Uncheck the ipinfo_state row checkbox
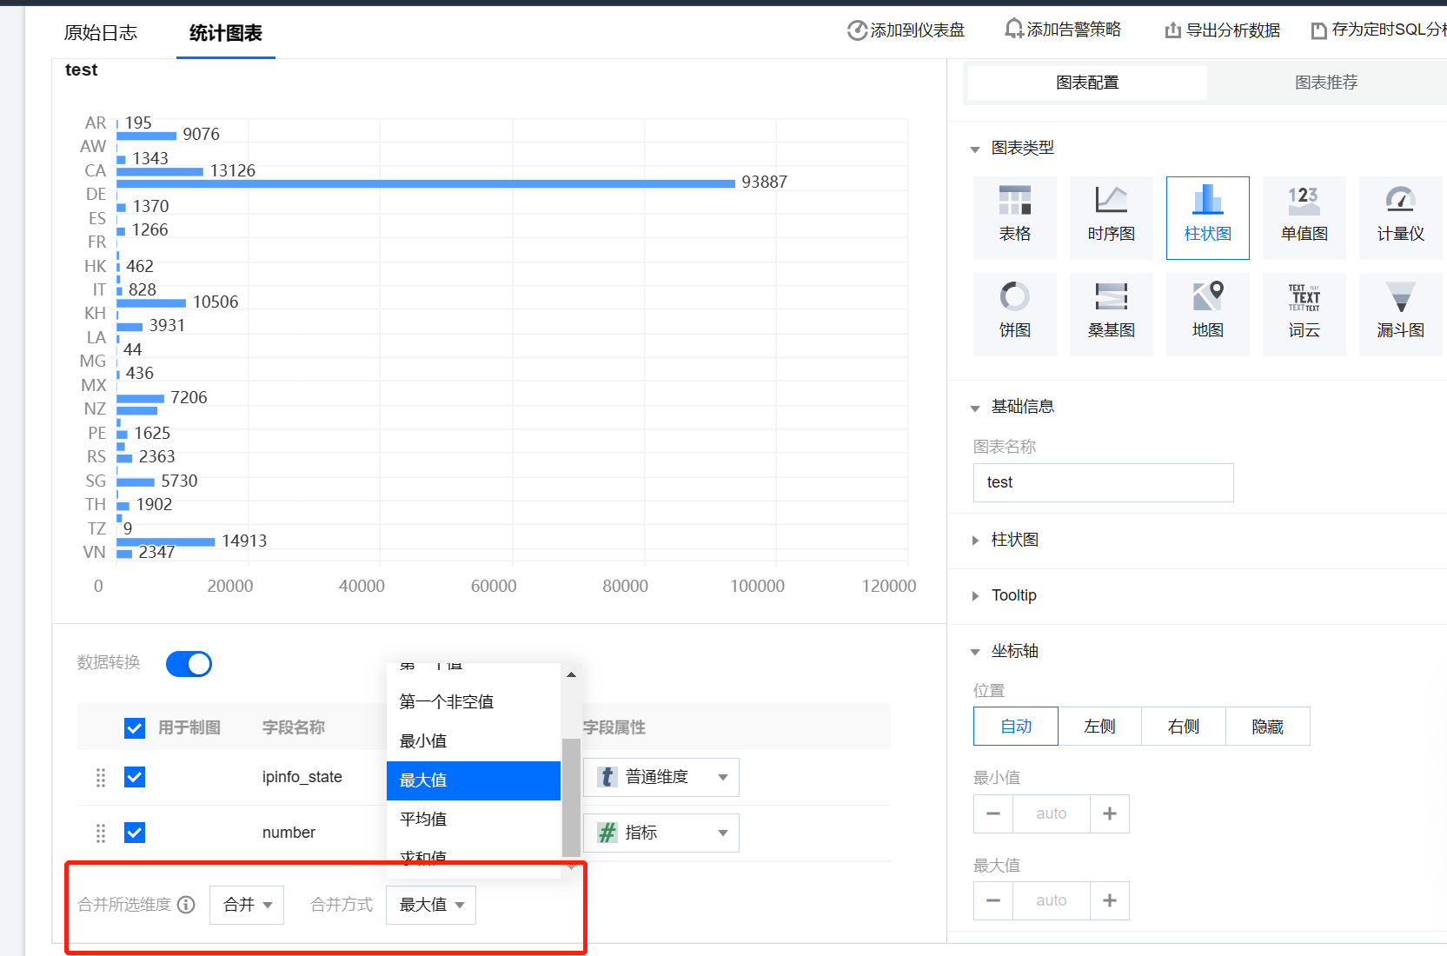The width and height of the screenshot is (1447, 956). point(135,777)
